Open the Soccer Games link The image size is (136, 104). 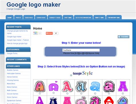(x=13, y=94)
